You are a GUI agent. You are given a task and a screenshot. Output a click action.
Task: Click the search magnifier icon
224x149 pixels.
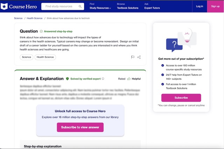(x=80, y=6)
